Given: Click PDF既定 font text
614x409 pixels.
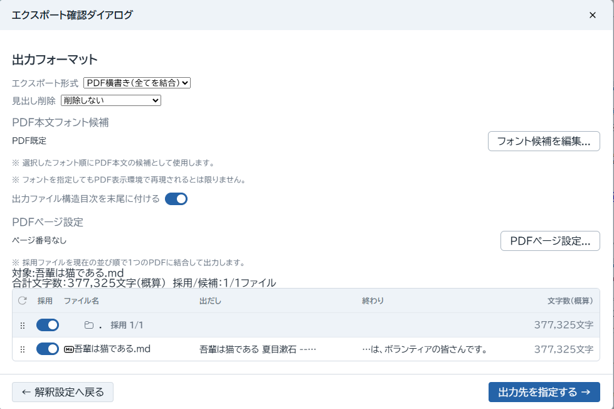Looking at the screenshot, I should [29, 141].
